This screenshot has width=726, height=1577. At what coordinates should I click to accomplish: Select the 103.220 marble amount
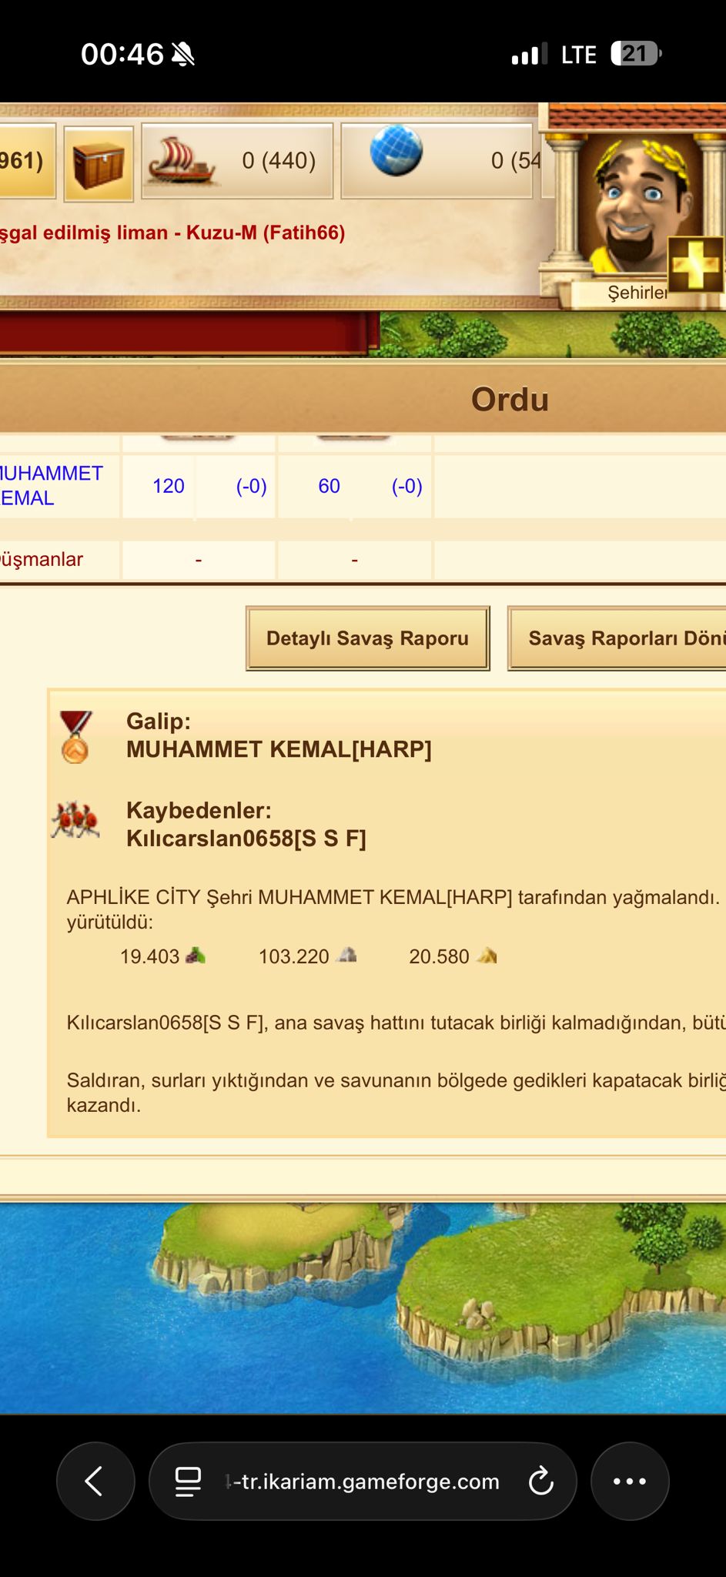coord(293,956)
